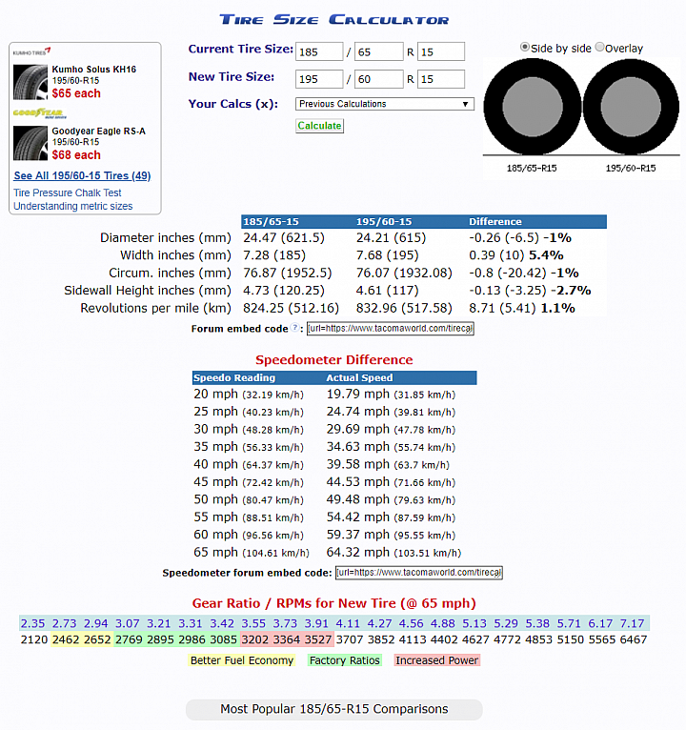The height and width of the screenshot is (730, 686).
Task: Open the Understanding metric sizes link
Action: 73,206
